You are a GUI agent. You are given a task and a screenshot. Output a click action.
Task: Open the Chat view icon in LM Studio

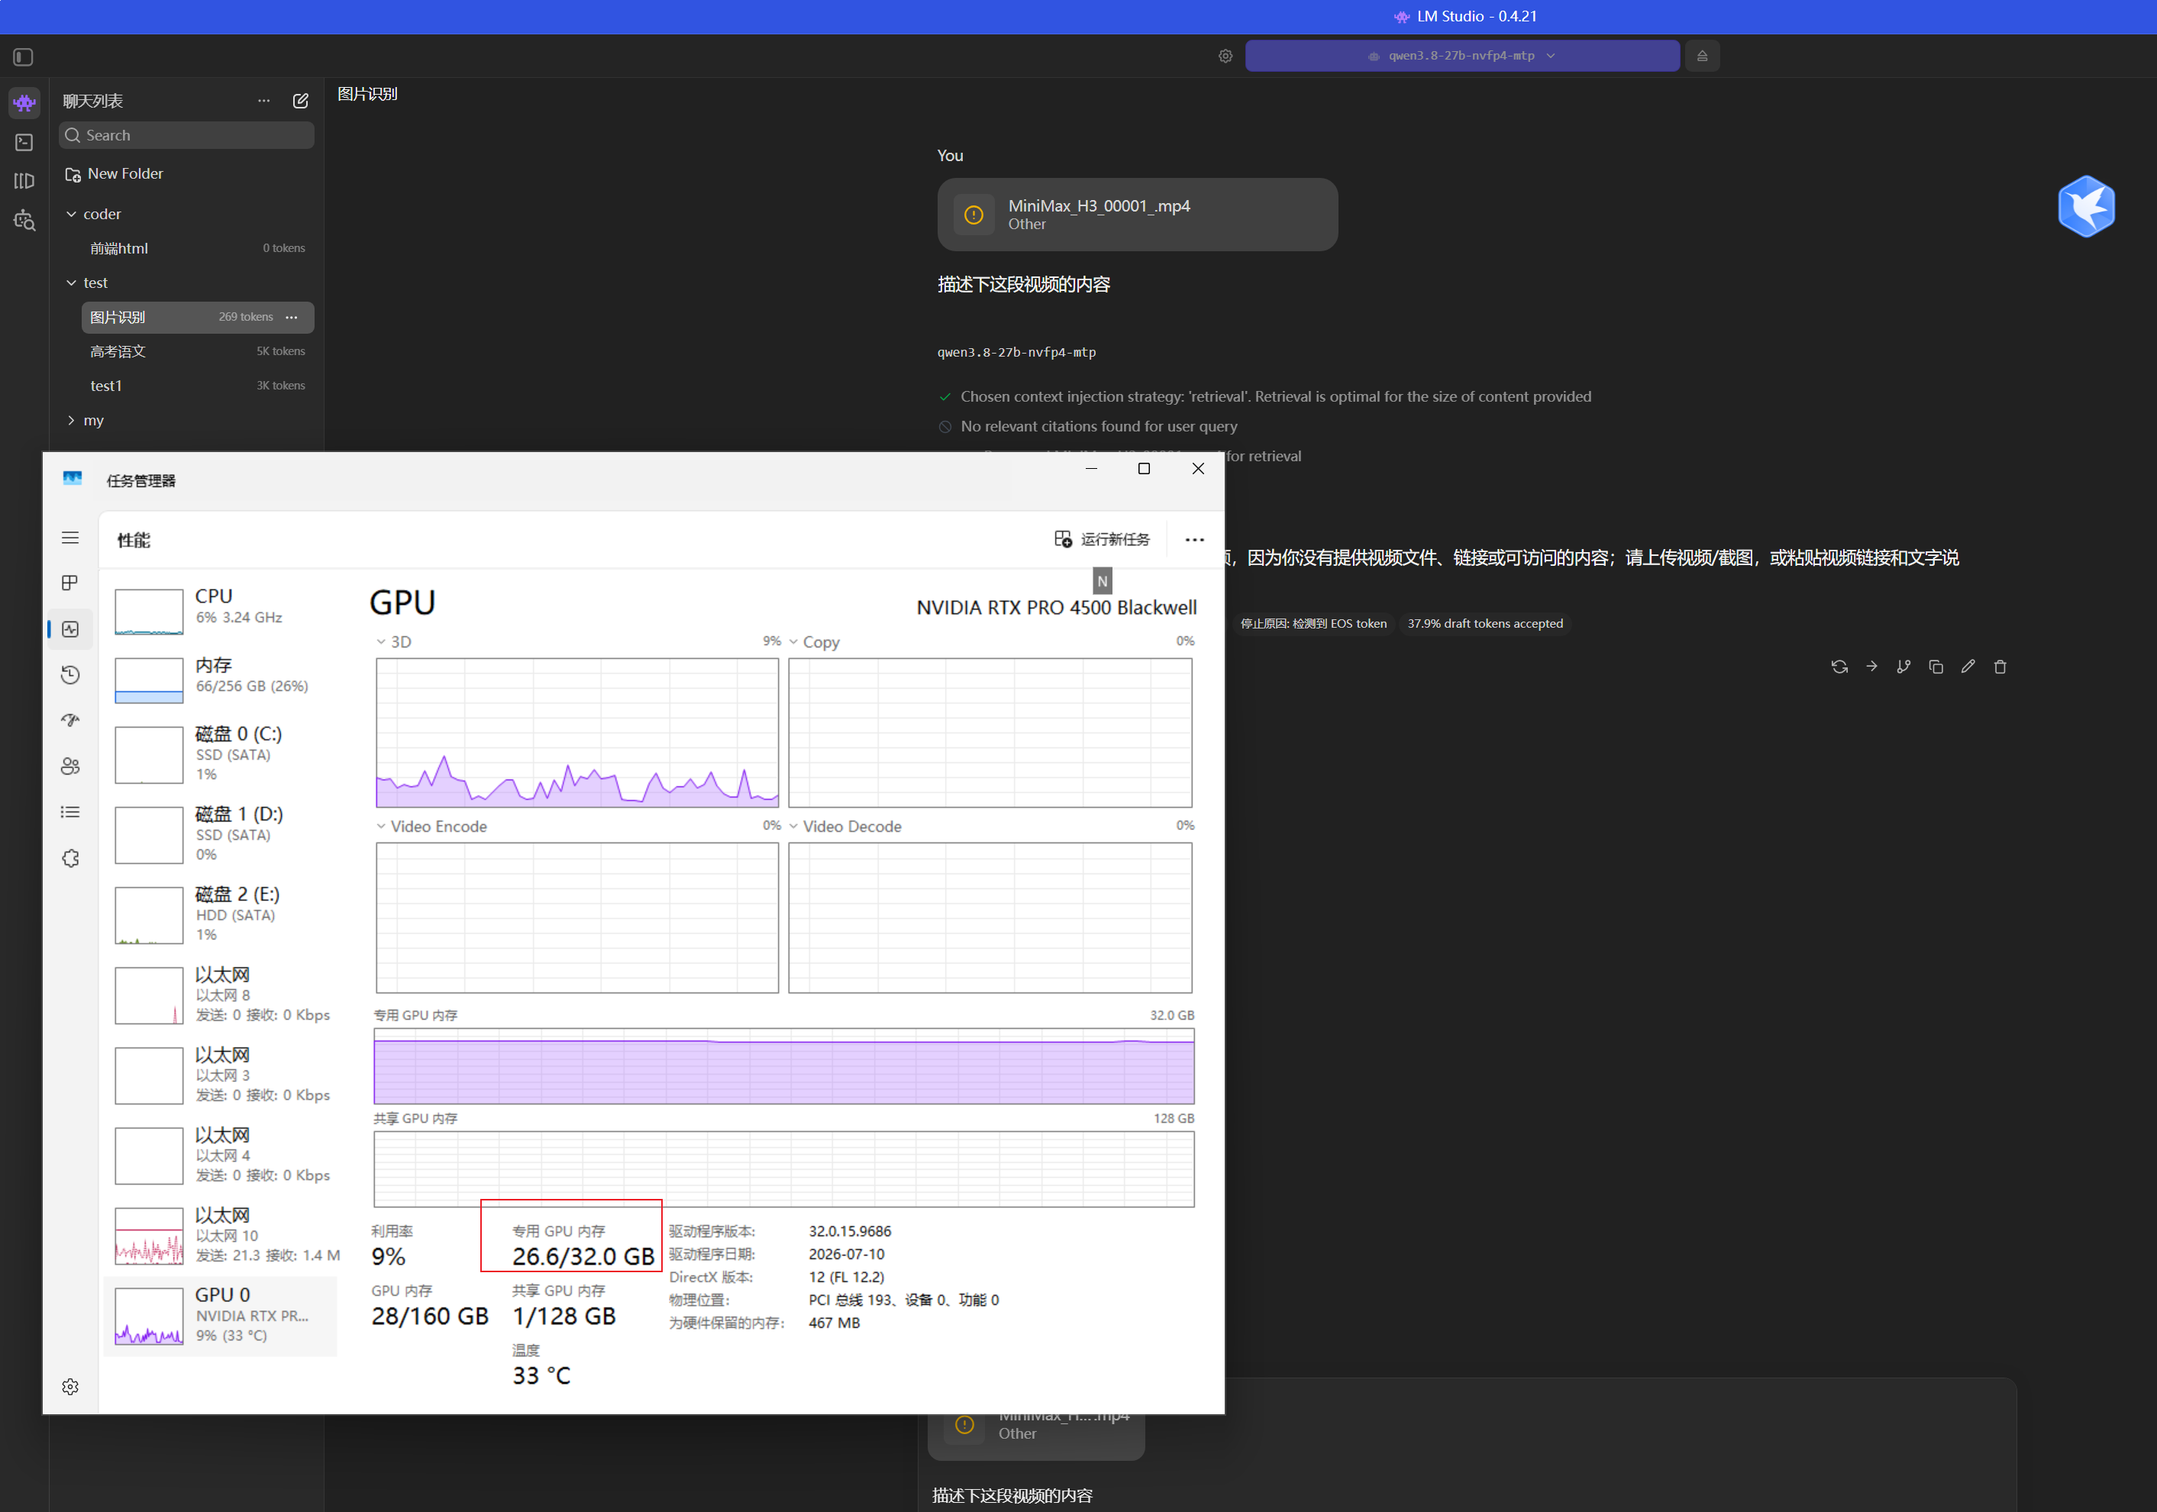click(x=24, y=102)
